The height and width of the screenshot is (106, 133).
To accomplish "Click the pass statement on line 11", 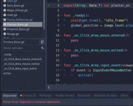I will tap(74, 40).
